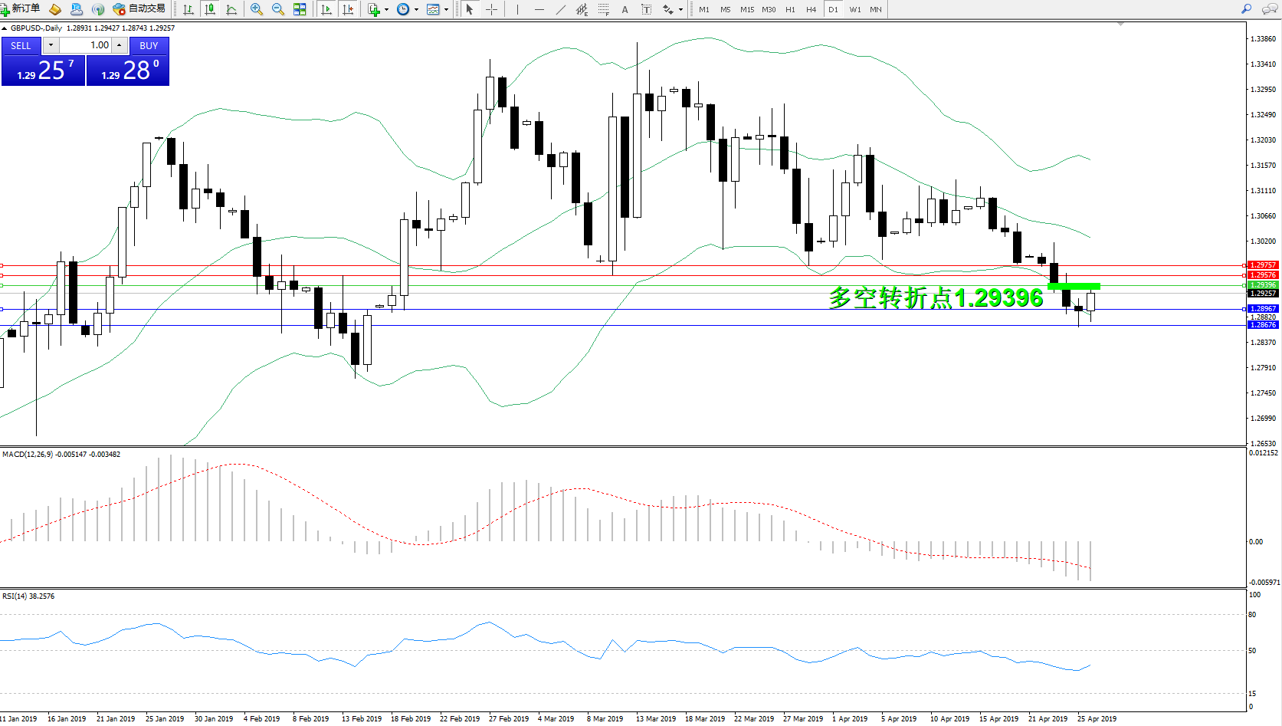The image size is (1282, 726).
Task: Expand the chart templates dropdown arrow
Action: point(447,10)
